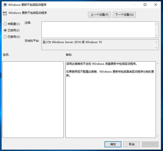The height and width of the screenshot is (151, 163).
Task: Go to 下一个设置(N) next setting
Action: [124, 15]
